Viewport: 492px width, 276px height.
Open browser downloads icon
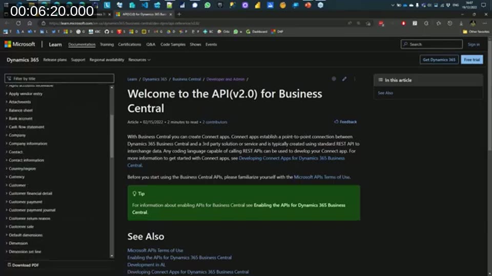[x=461, y=23]
